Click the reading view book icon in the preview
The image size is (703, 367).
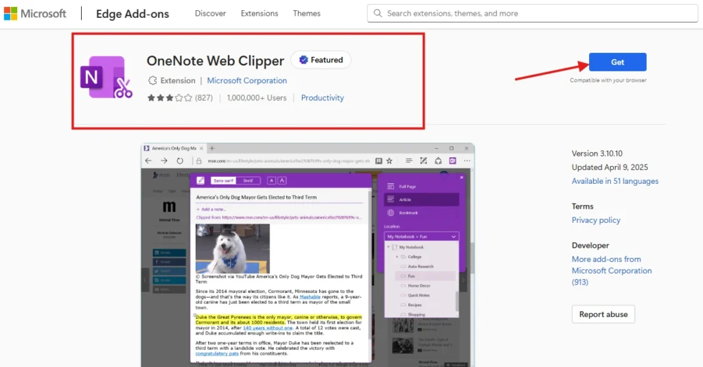coord(379,161)
